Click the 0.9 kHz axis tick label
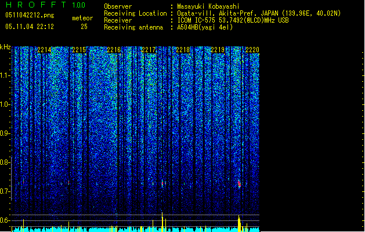 point(5,133)
